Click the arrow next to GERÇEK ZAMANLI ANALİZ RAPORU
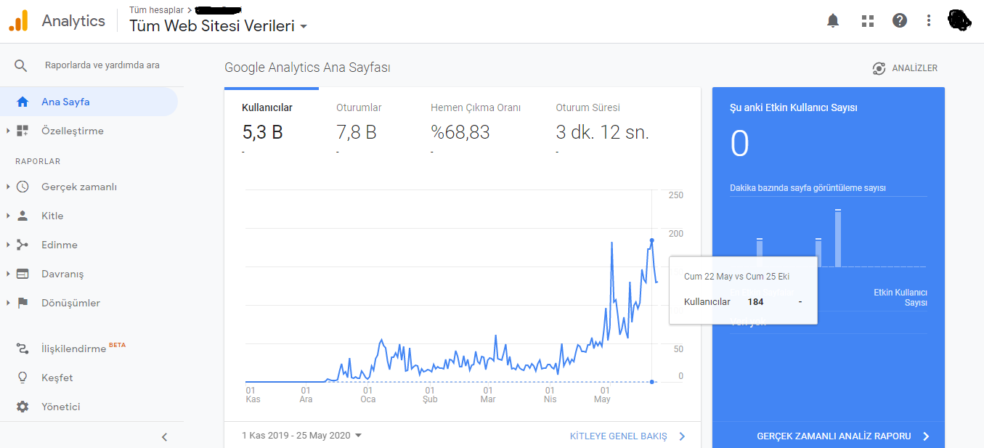The width and height of the screenshot is (984, 448). coord(926,436)
